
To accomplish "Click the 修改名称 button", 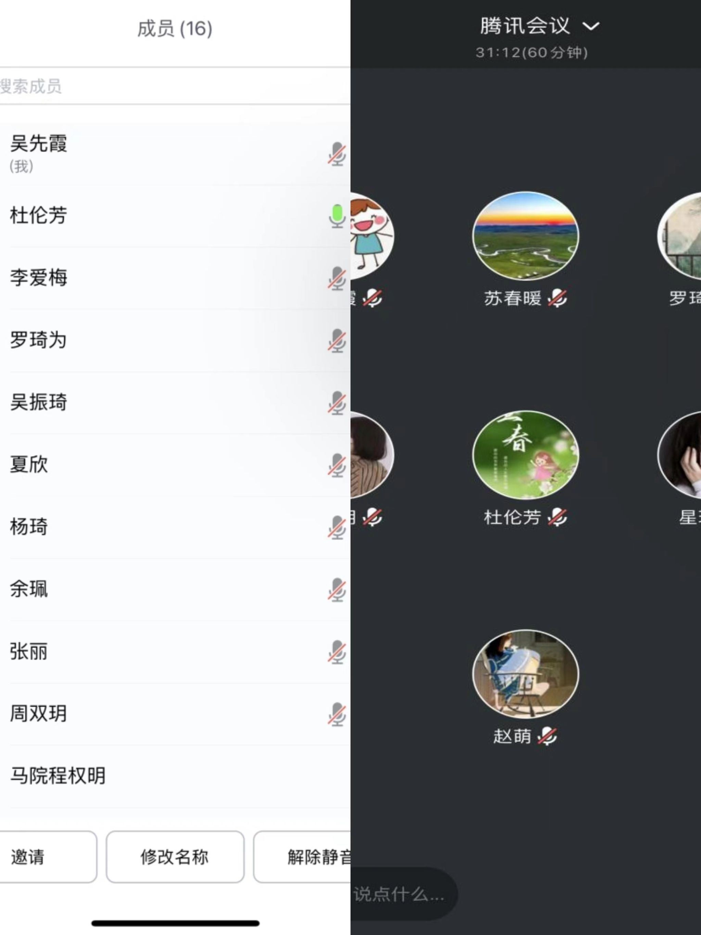I will tap(175, 857).
